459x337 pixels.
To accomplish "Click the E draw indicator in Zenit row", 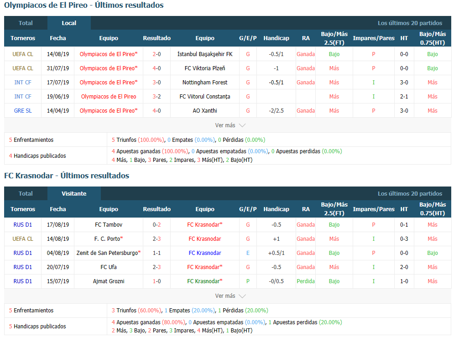I will click(248, 253).
